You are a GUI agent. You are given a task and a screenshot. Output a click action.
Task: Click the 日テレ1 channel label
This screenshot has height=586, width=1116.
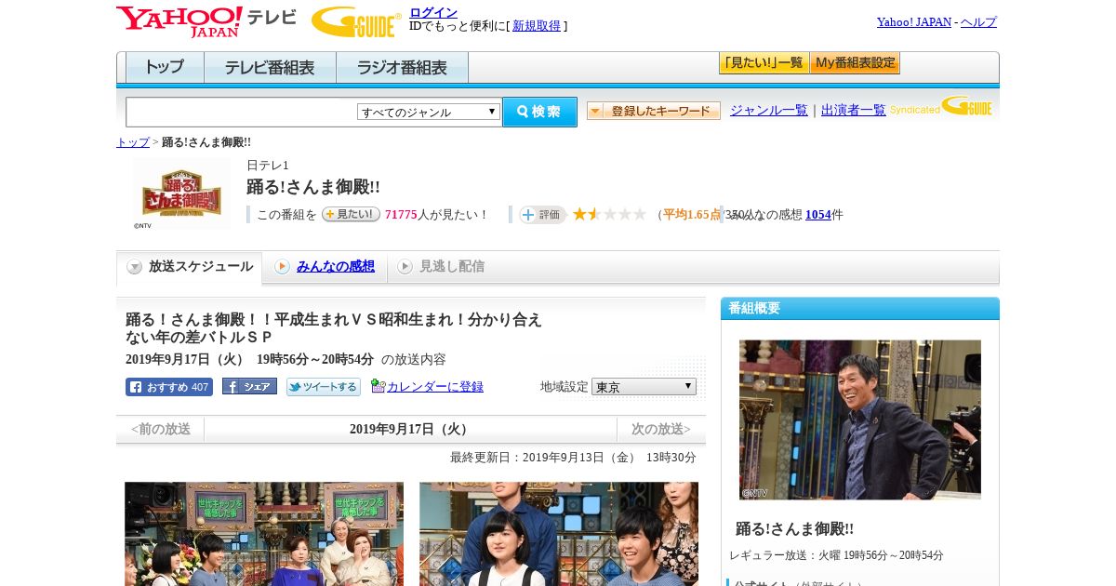pyautogui.click(x=268, y=165)
